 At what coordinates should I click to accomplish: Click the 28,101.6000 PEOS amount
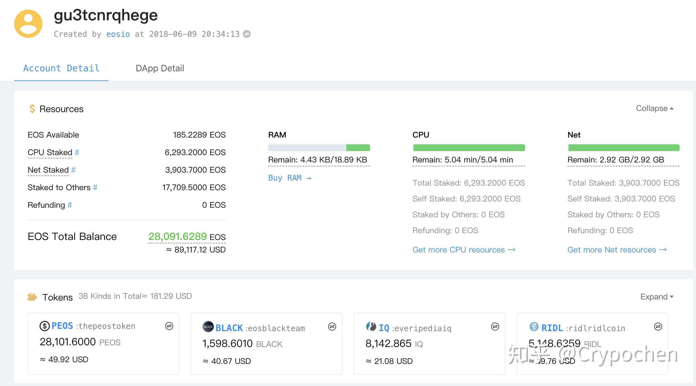(80, 342)
